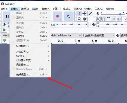
Task: Click the 5.0 mark on the timeline ruler
Action: point(111,41)
